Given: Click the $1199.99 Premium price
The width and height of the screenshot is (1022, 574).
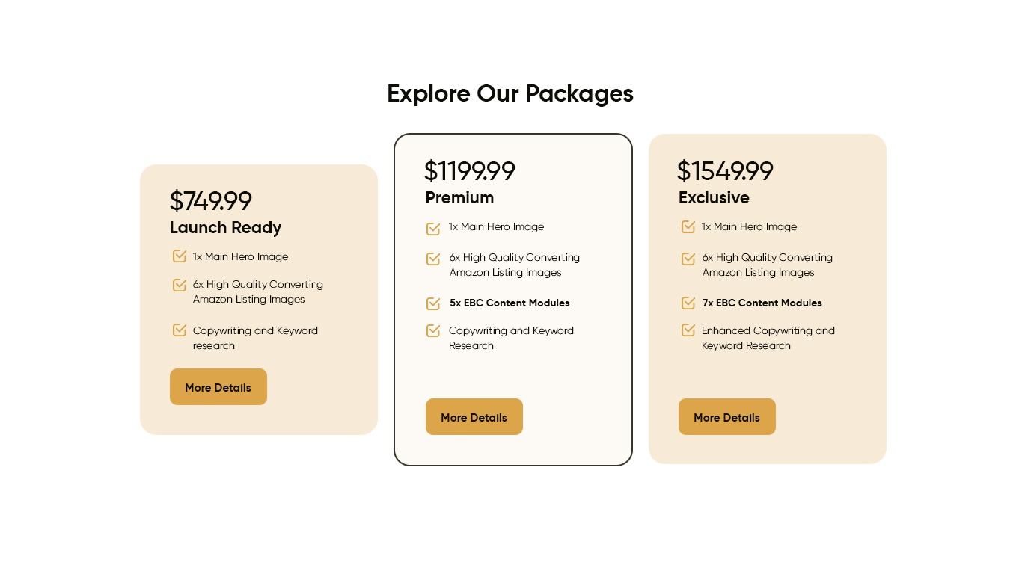Looking at the screenshot, I should tap(470, 171).
